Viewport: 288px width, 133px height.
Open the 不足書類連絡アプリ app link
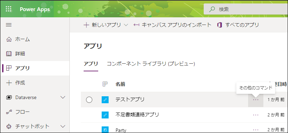137,115
